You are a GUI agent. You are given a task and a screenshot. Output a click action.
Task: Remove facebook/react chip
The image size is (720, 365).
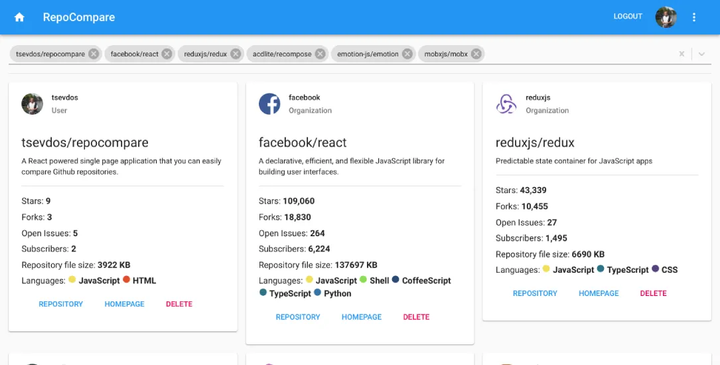click(x=167, y=54)
